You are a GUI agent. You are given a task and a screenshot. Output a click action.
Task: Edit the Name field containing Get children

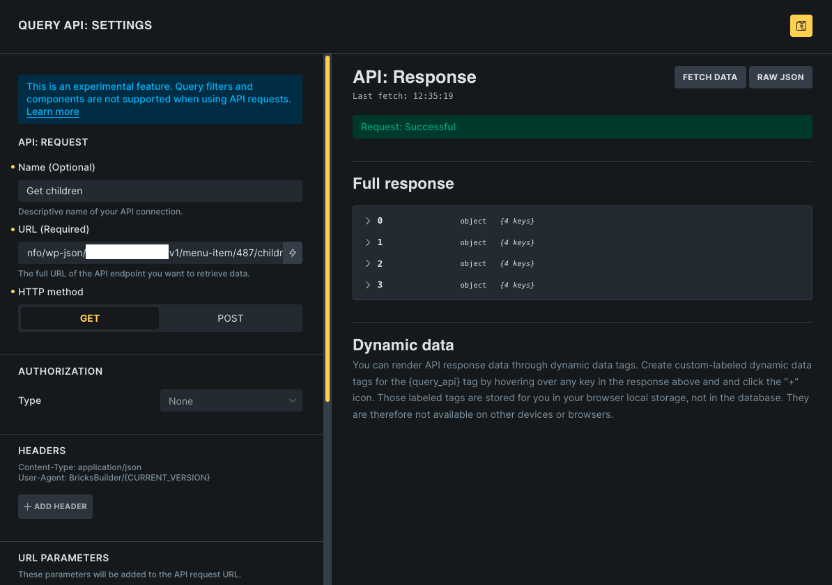click(160, 191)
